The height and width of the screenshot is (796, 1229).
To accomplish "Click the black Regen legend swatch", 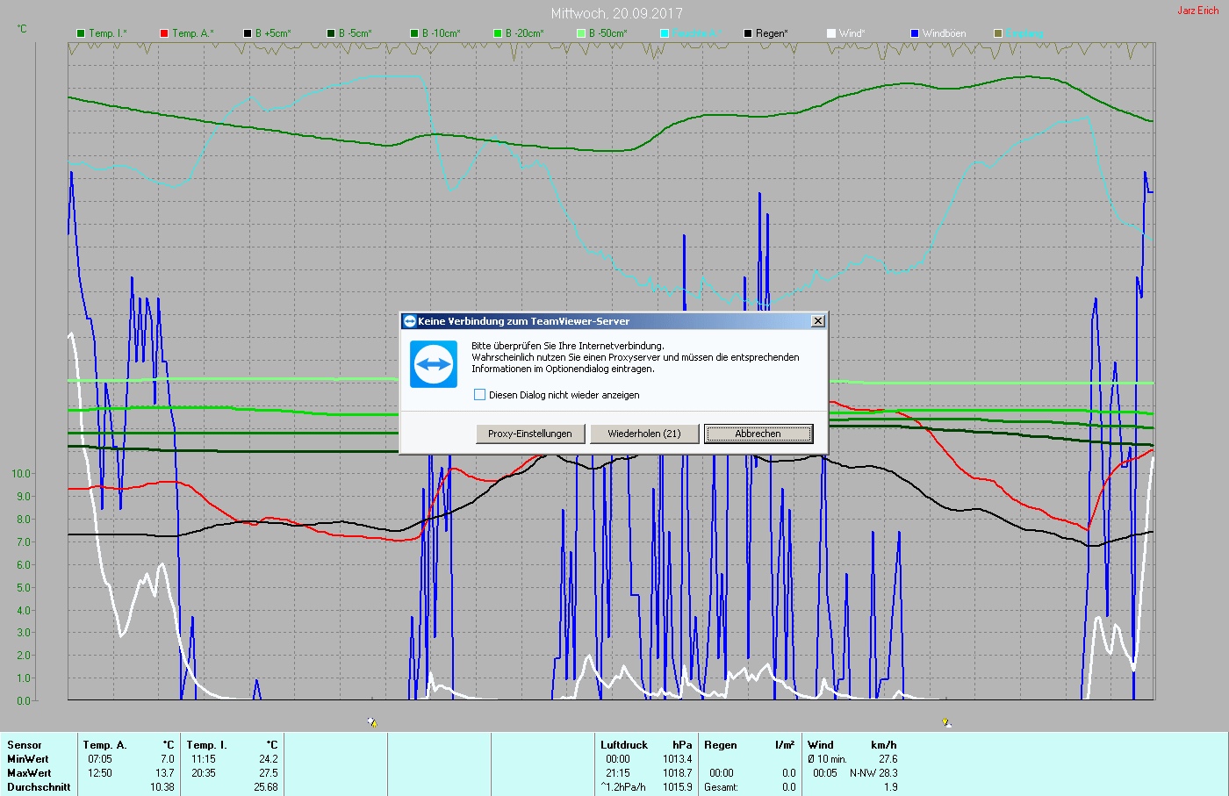I will 748,33.
